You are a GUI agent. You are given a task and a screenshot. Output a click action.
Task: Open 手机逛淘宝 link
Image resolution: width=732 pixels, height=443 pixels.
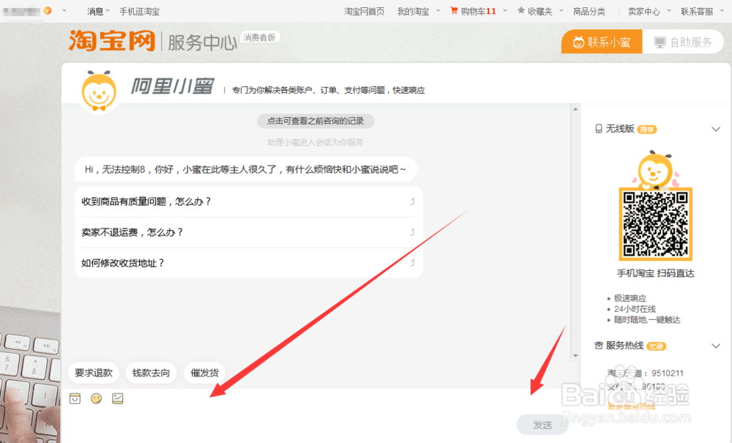pos(139,11)
